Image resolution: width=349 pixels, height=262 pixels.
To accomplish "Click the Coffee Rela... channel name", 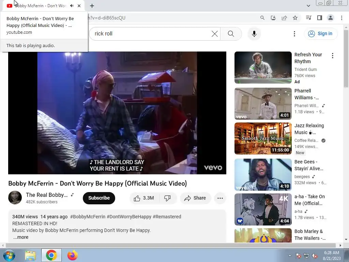I will (x=306, y=140).
